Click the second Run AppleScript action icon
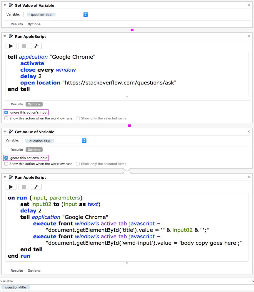The width and height of the screenshot is (254, 292). (11, 177)
